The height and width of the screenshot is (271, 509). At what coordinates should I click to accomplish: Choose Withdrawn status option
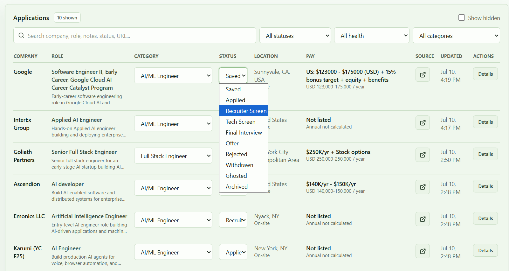[244, 165]
